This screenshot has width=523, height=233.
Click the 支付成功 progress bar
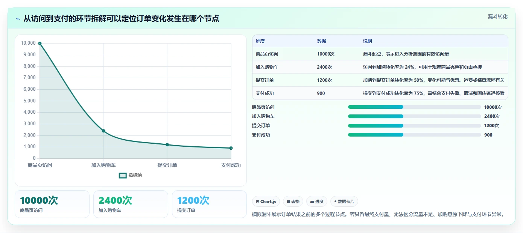[415, 135]
